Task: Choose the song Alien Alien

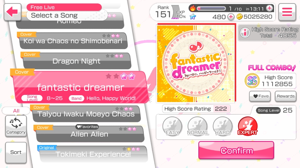Action: tap(90, 134)
